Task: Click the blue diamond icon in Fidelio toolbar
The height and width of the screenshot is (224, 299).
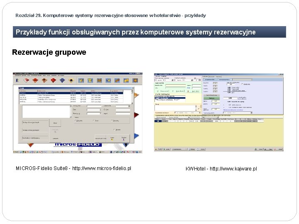Action: click(x=62, y=80)
